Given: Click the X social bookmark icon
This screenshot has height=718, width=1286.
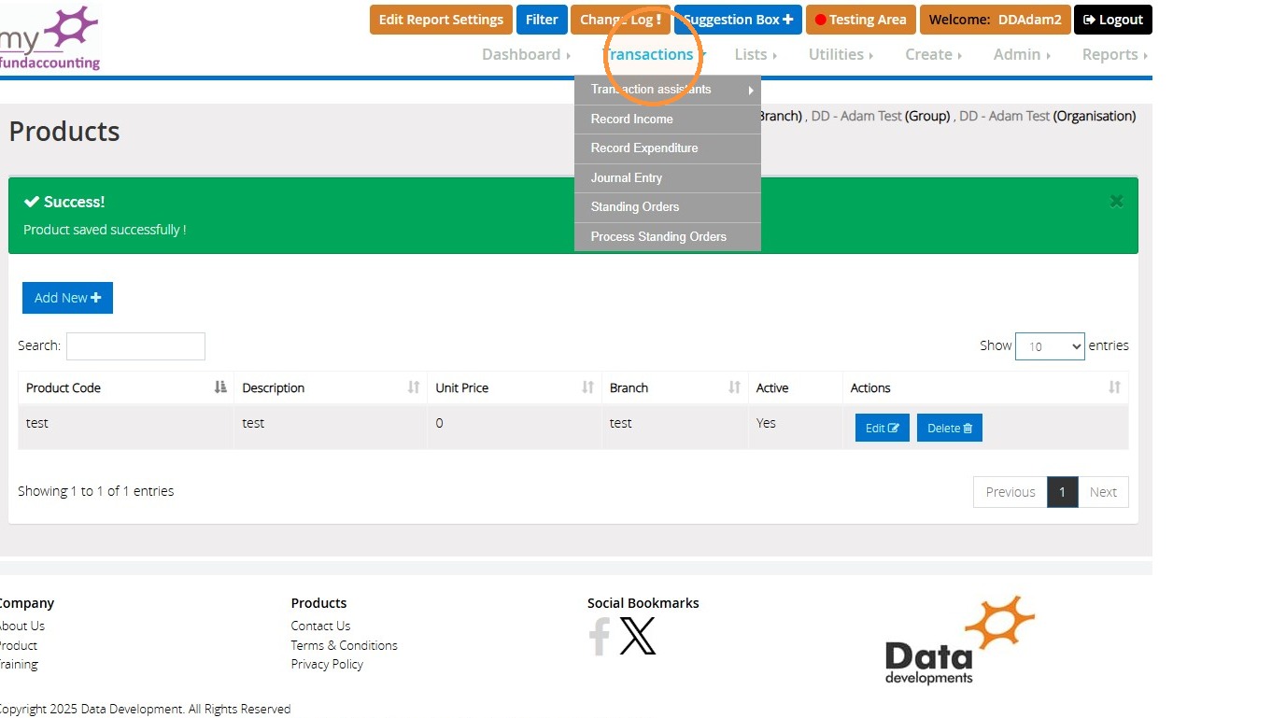Looking at the screenshot, I should pos(638,636).
